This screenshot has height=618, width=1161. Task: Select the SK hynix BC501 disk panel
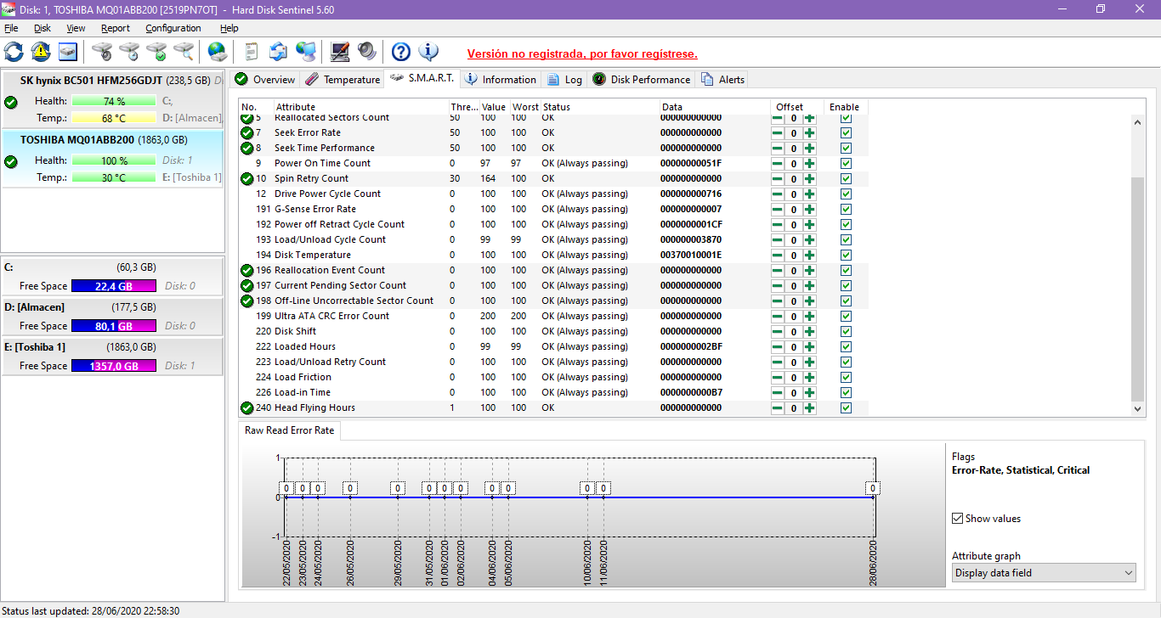click(113, 100)
